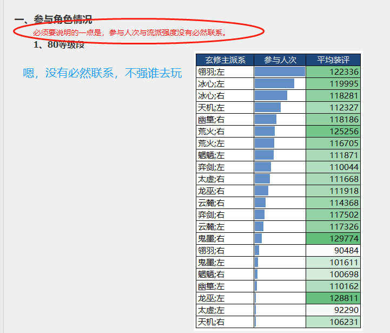Select the 弈剑;左 row label
Screen dimensions: 390x333
coord(211,167)
